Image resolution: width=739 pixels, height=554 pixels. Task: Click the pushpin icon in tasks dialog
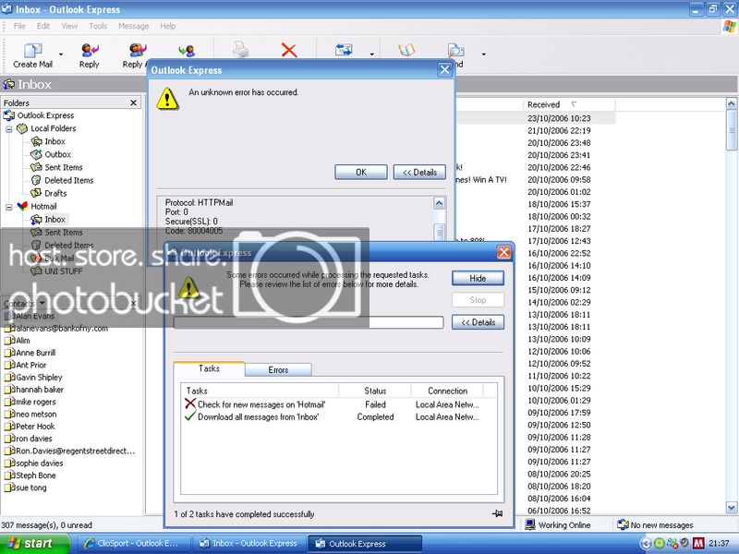497,514
